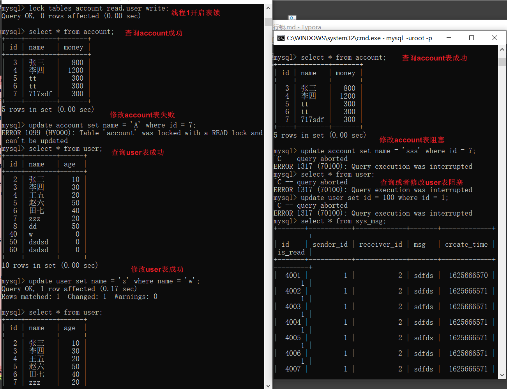Click 'update user set id = 100' command
The width and height of the screenshot is (507, 389).
[375, 198]
